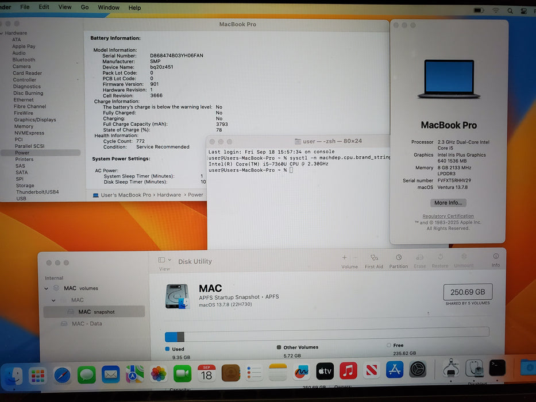The width and height of the screenshot is (536, 402).
Task: Select Bluetooth in System Information sidebar
Action: [x=24, y=60]
